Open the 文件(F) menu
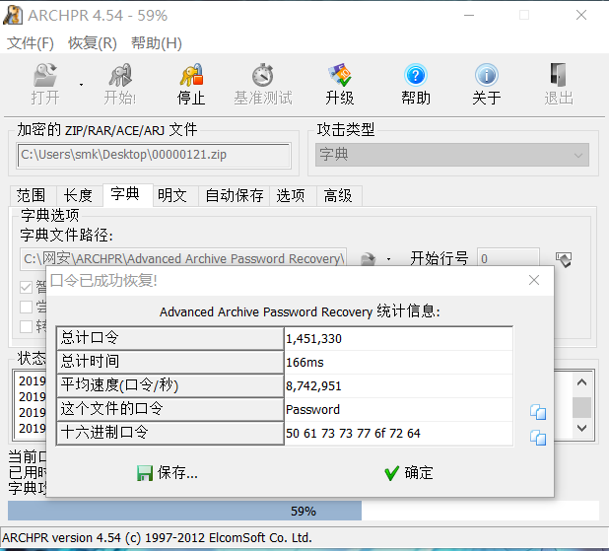Viewport: 609px width, 551px height. click(x=31, y=42)
